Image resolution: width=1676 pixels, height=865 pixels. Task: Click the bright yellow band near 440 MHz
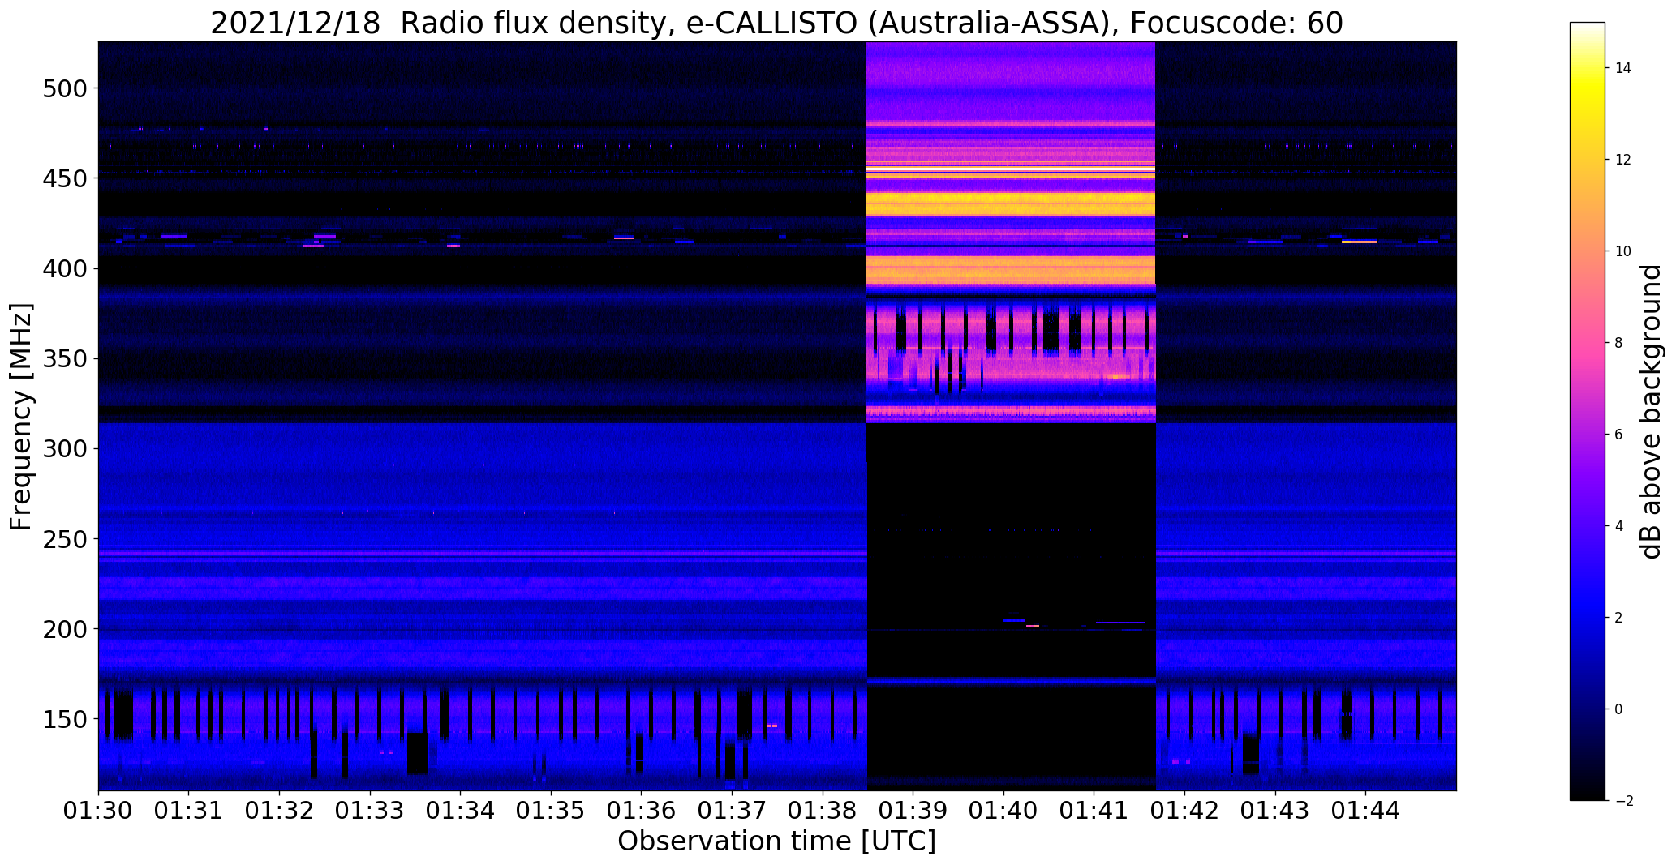tap(1011, 203)
